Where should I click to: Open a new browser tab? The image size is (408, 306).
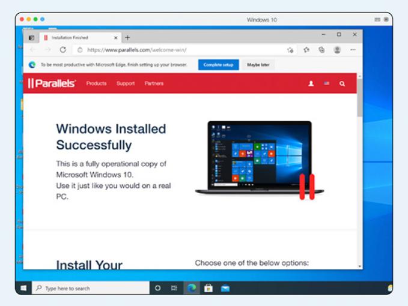[x=127, y=38]
